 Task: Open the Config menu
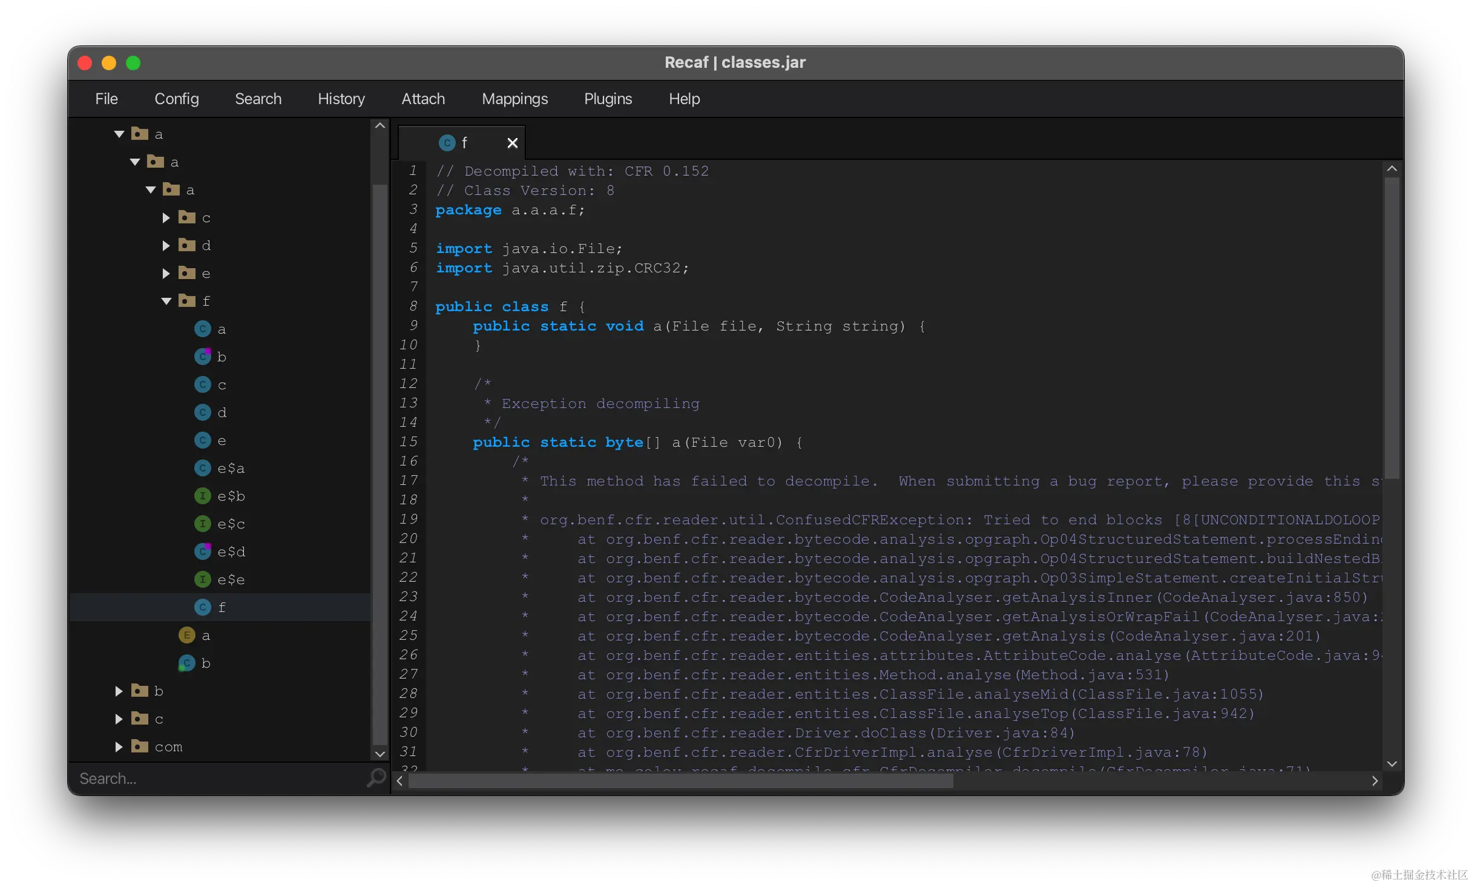click(176, 99)
